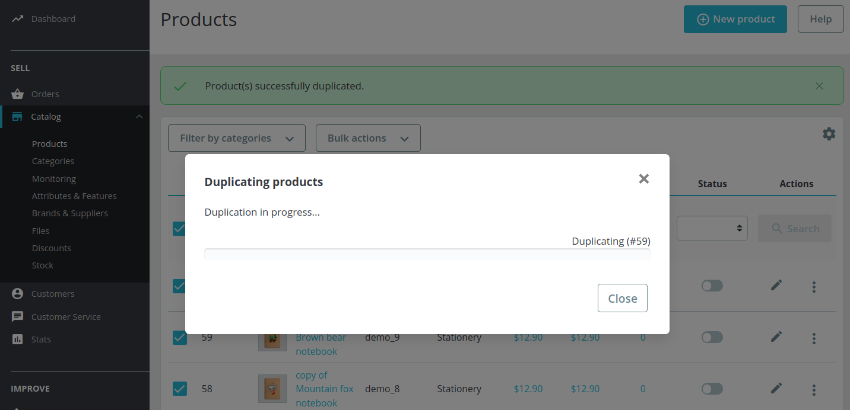Click the duplication progress bar
Viewport: 850px width, 410px height.
427,254
